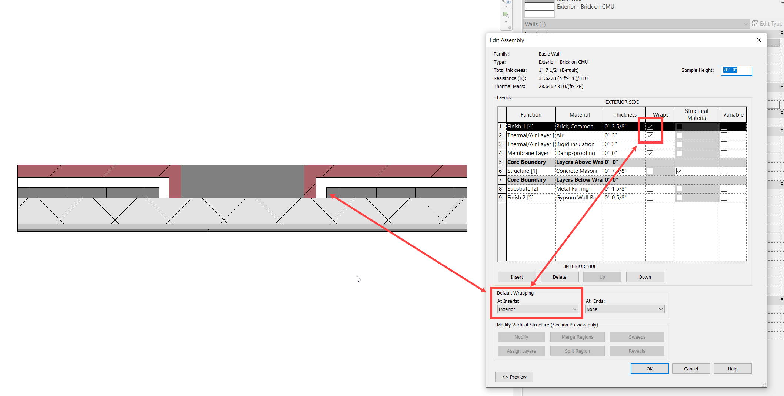
Task: Click the 0' 7 5/8" thickness cell
Action: [x=624, y=171]
